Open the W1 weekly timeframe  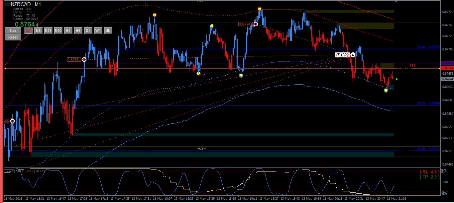pos(98,31)
